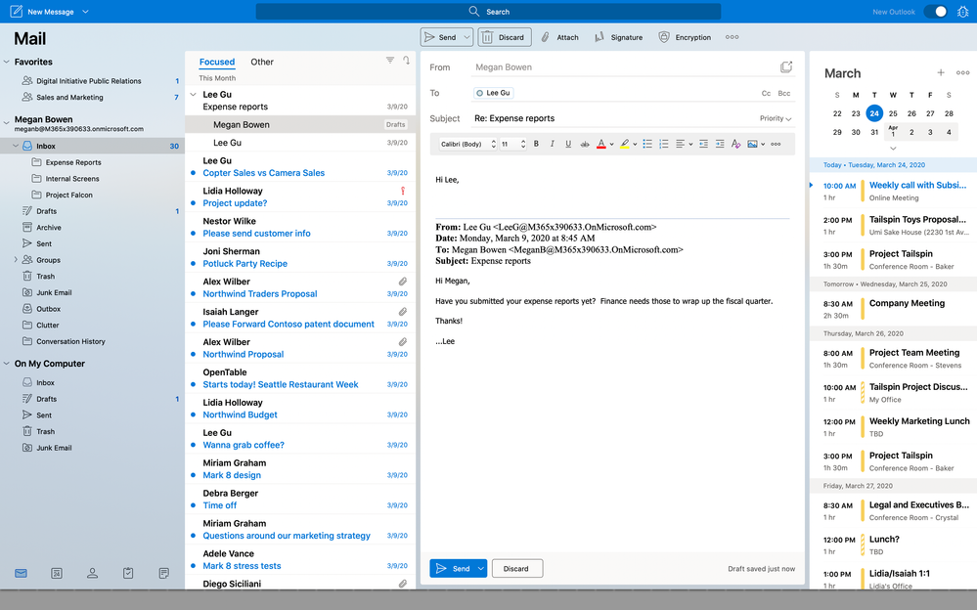Collapse the On My Computer section
Image resolution: width=977 pixels, height=610 pixels.
click(x=6, y=364)
